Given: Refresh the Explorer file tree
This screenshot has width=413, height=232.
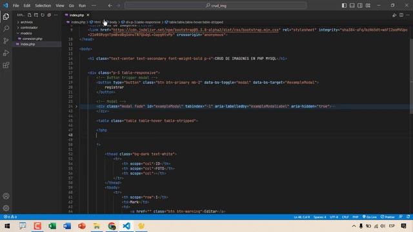Looking at the screenshot, I should (43, 15).
